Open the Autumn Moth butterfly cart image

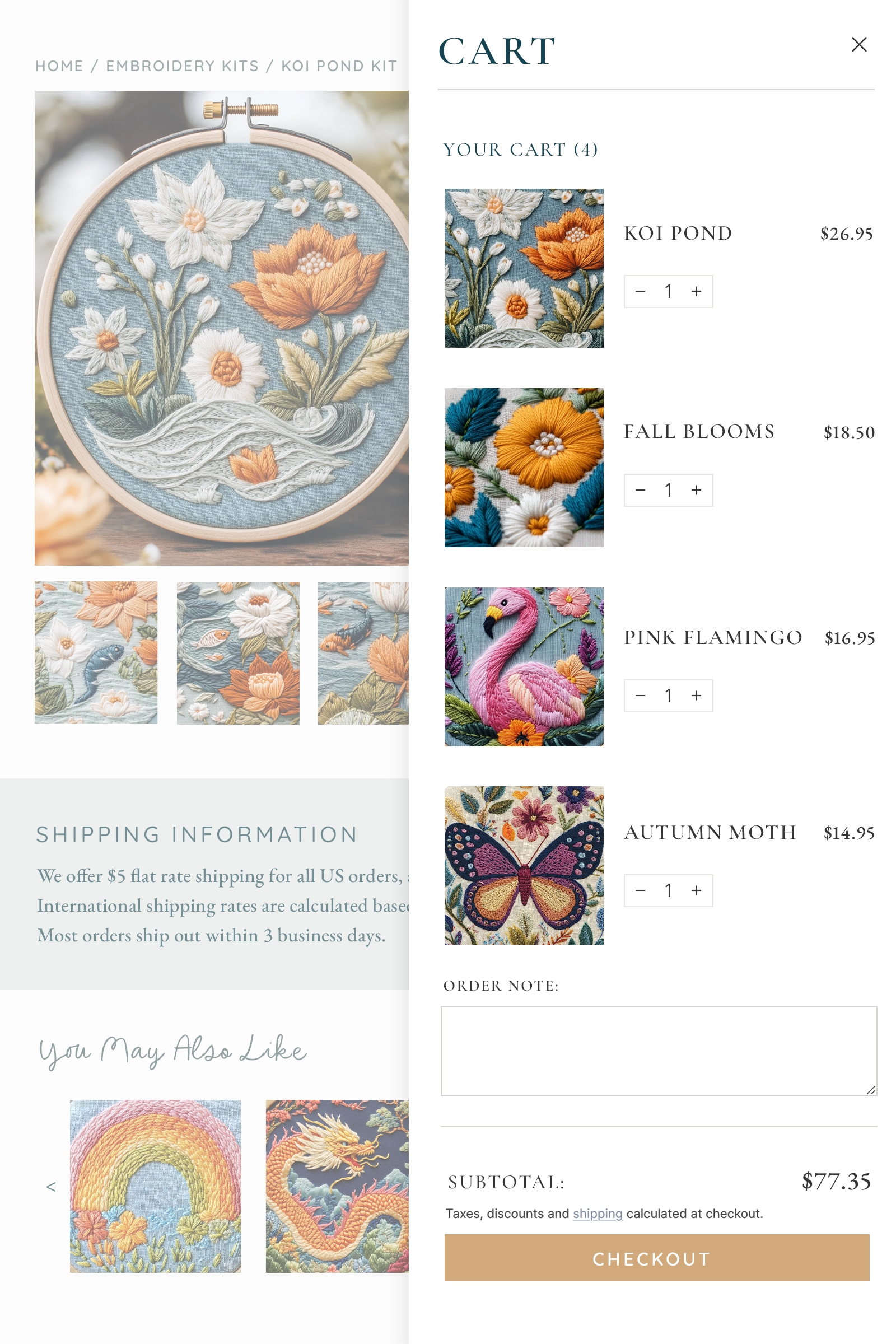524,866
